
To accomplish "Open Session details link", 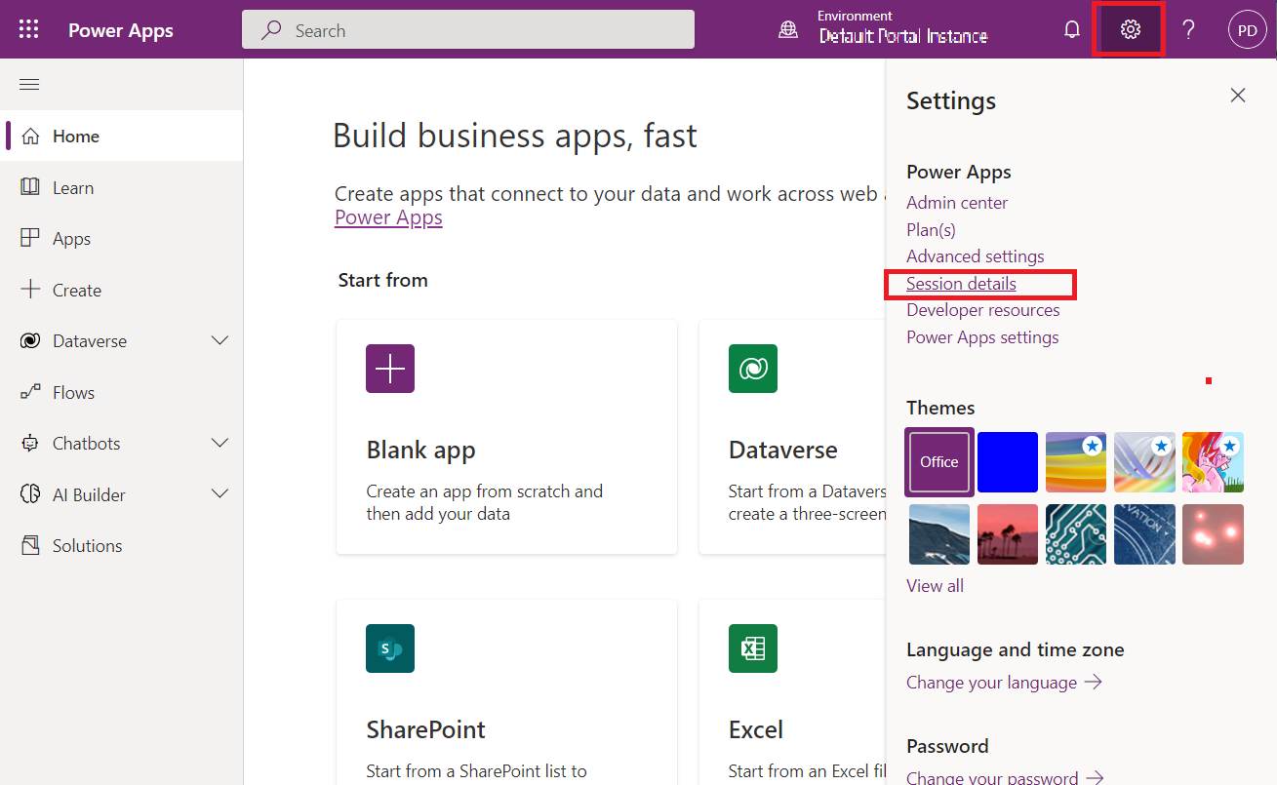I will click(x=961, y=284).
